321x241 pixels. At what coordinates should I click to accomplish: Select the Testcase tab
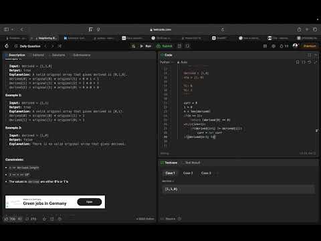(169, 163)
